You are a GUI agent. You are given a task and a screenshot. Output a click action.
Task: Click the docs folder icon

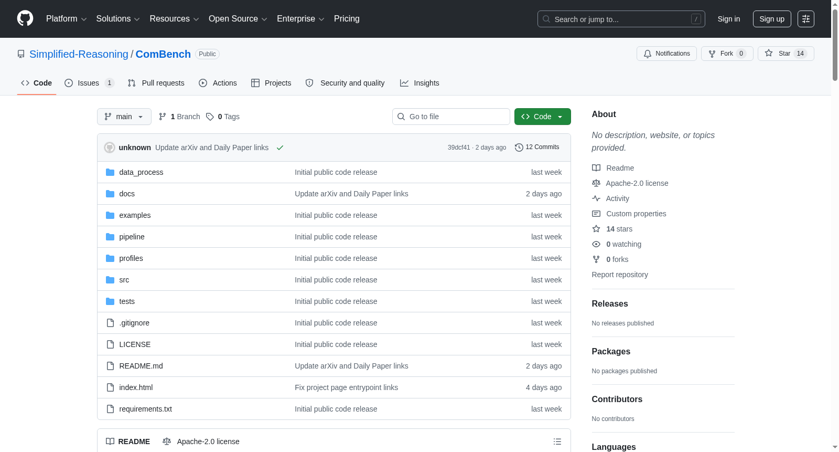pos(110,194)
